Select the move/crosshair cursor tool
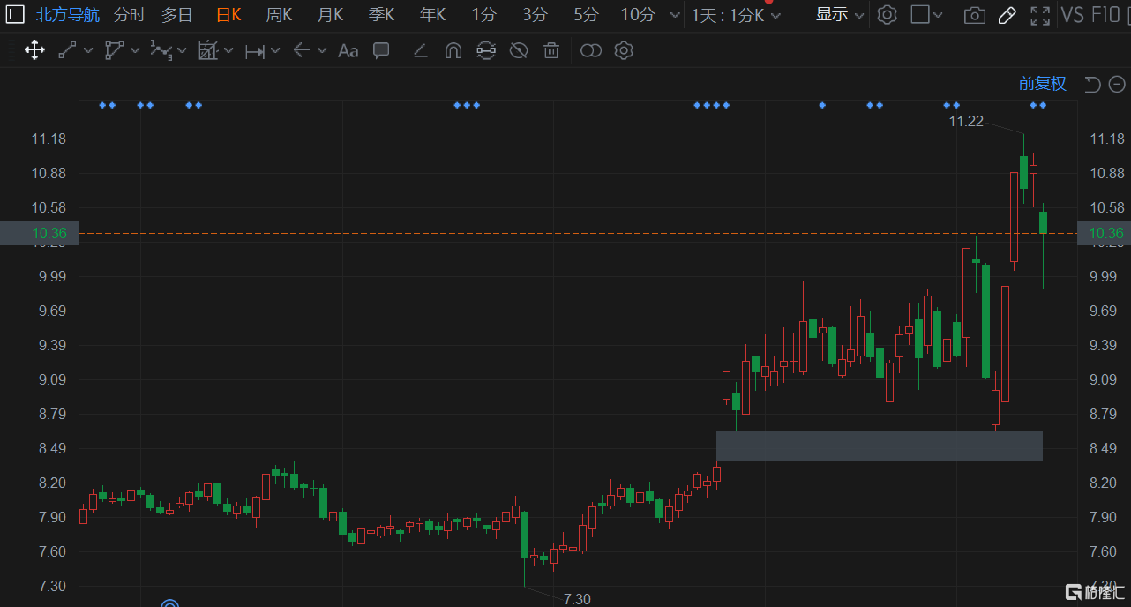The width and height of the screenshot is (1131, 607). tap(34, 50)
